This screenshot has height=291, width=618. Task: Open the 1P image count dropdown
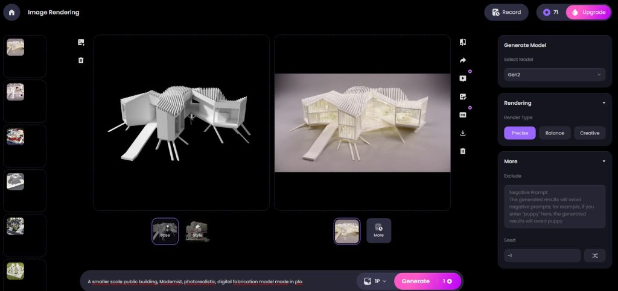point(375,281)
